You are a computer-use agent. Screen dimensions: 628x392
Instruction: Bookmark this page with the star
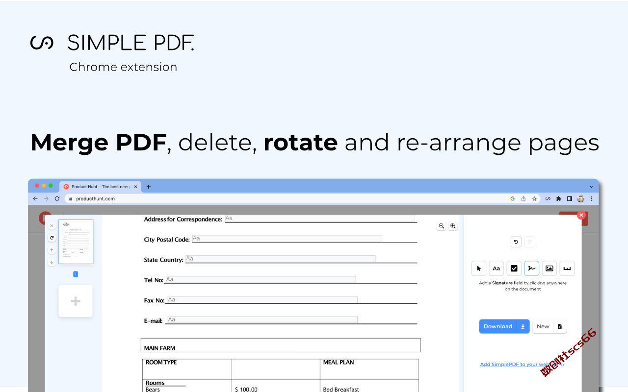click(534, 198)
